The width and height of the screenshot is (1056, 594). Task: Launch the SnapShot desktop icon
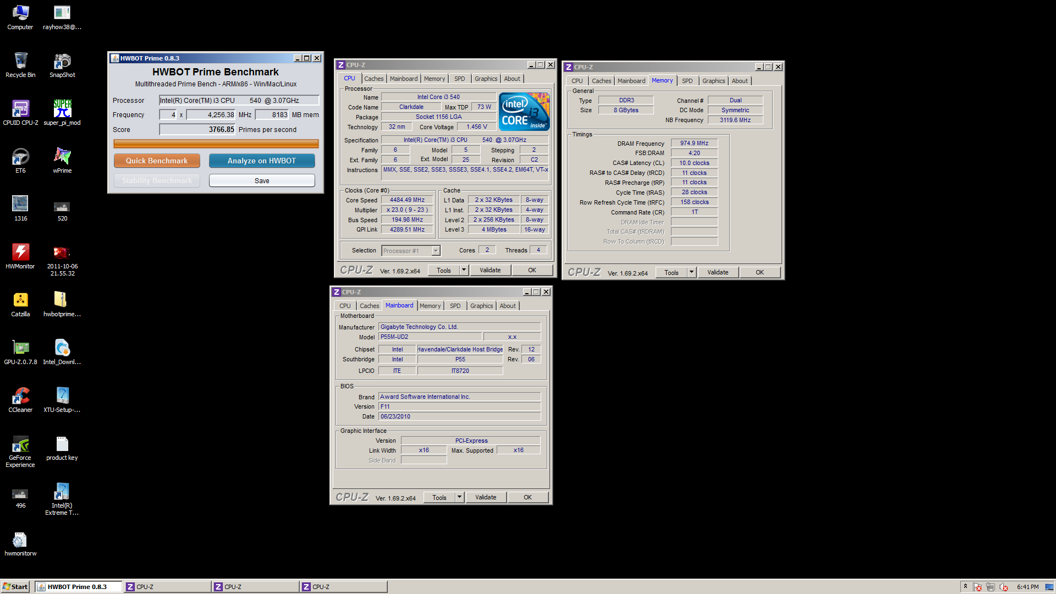(62, 65)
